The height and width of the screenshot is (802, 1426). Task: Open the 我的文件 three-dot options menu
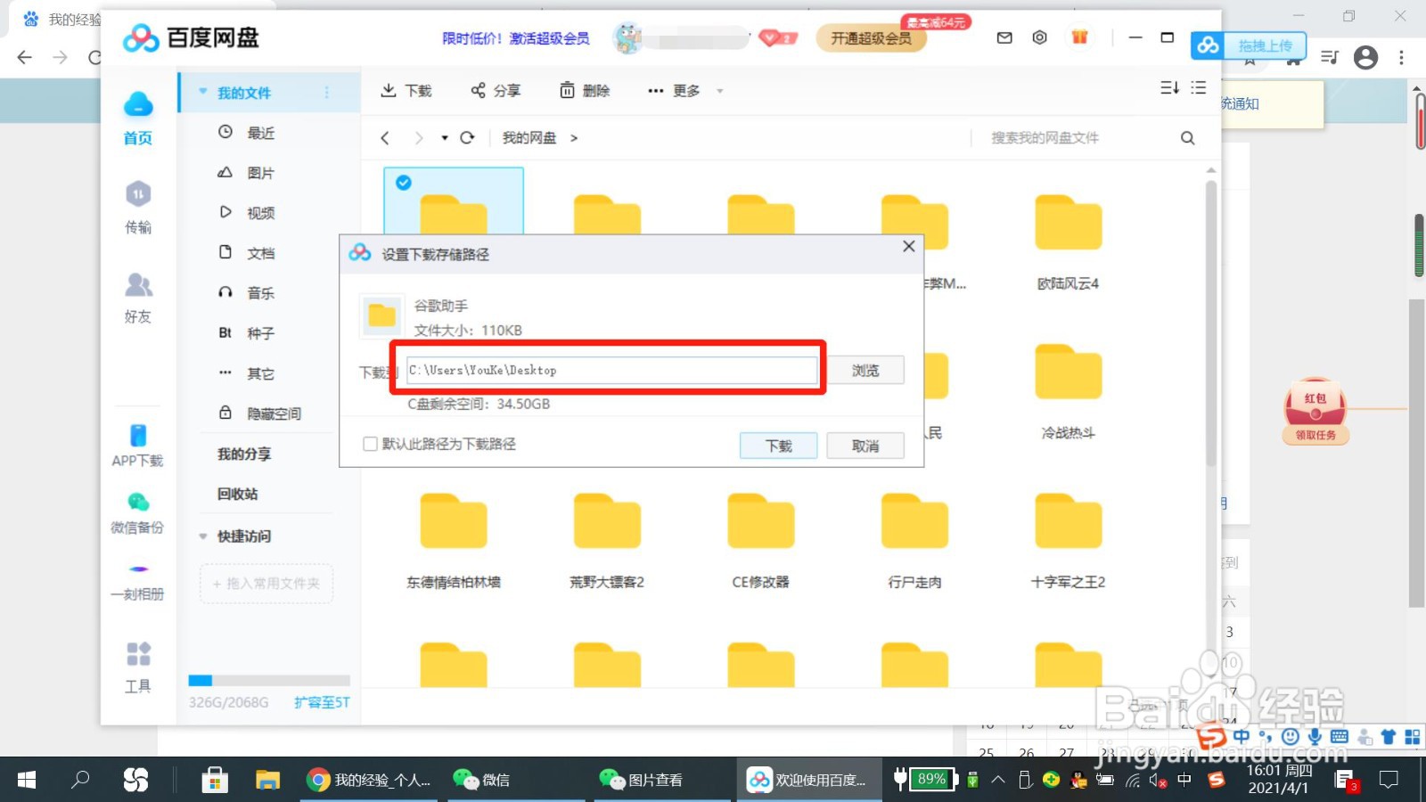point(327,93)
